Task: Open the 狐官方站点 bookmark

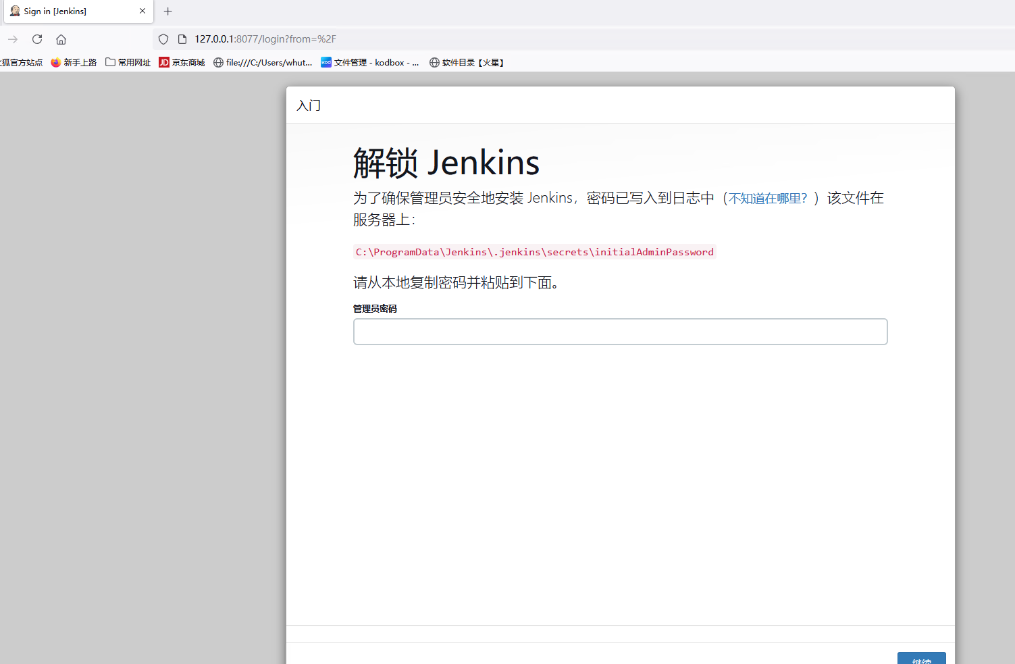Action: [x=21, y=62]
